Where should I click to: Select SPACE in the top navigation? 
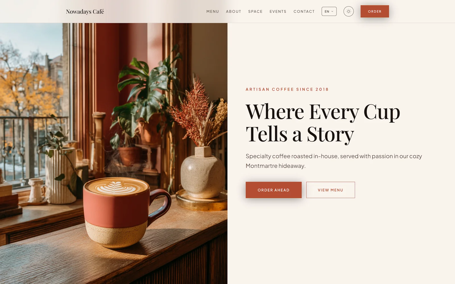[255, 11]
